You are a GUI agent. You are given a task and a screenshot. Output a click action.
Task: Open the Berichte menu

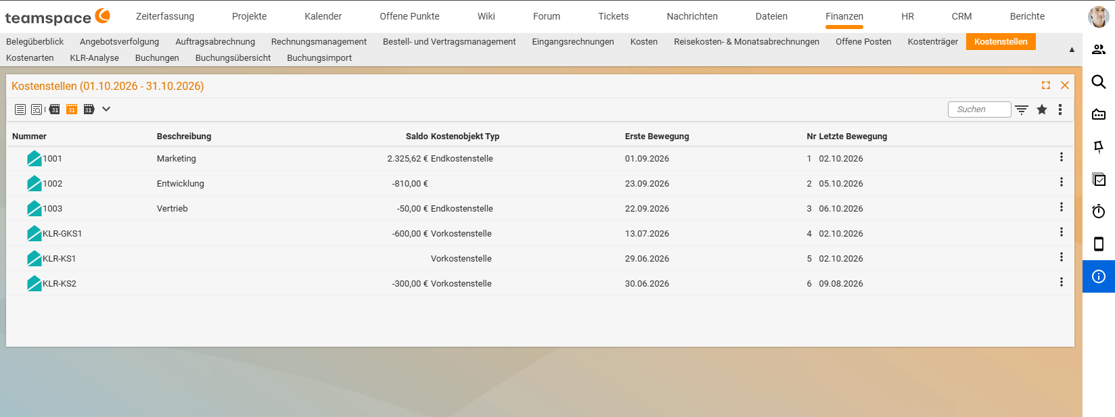pyautogui.click(x=1027, y=16)
